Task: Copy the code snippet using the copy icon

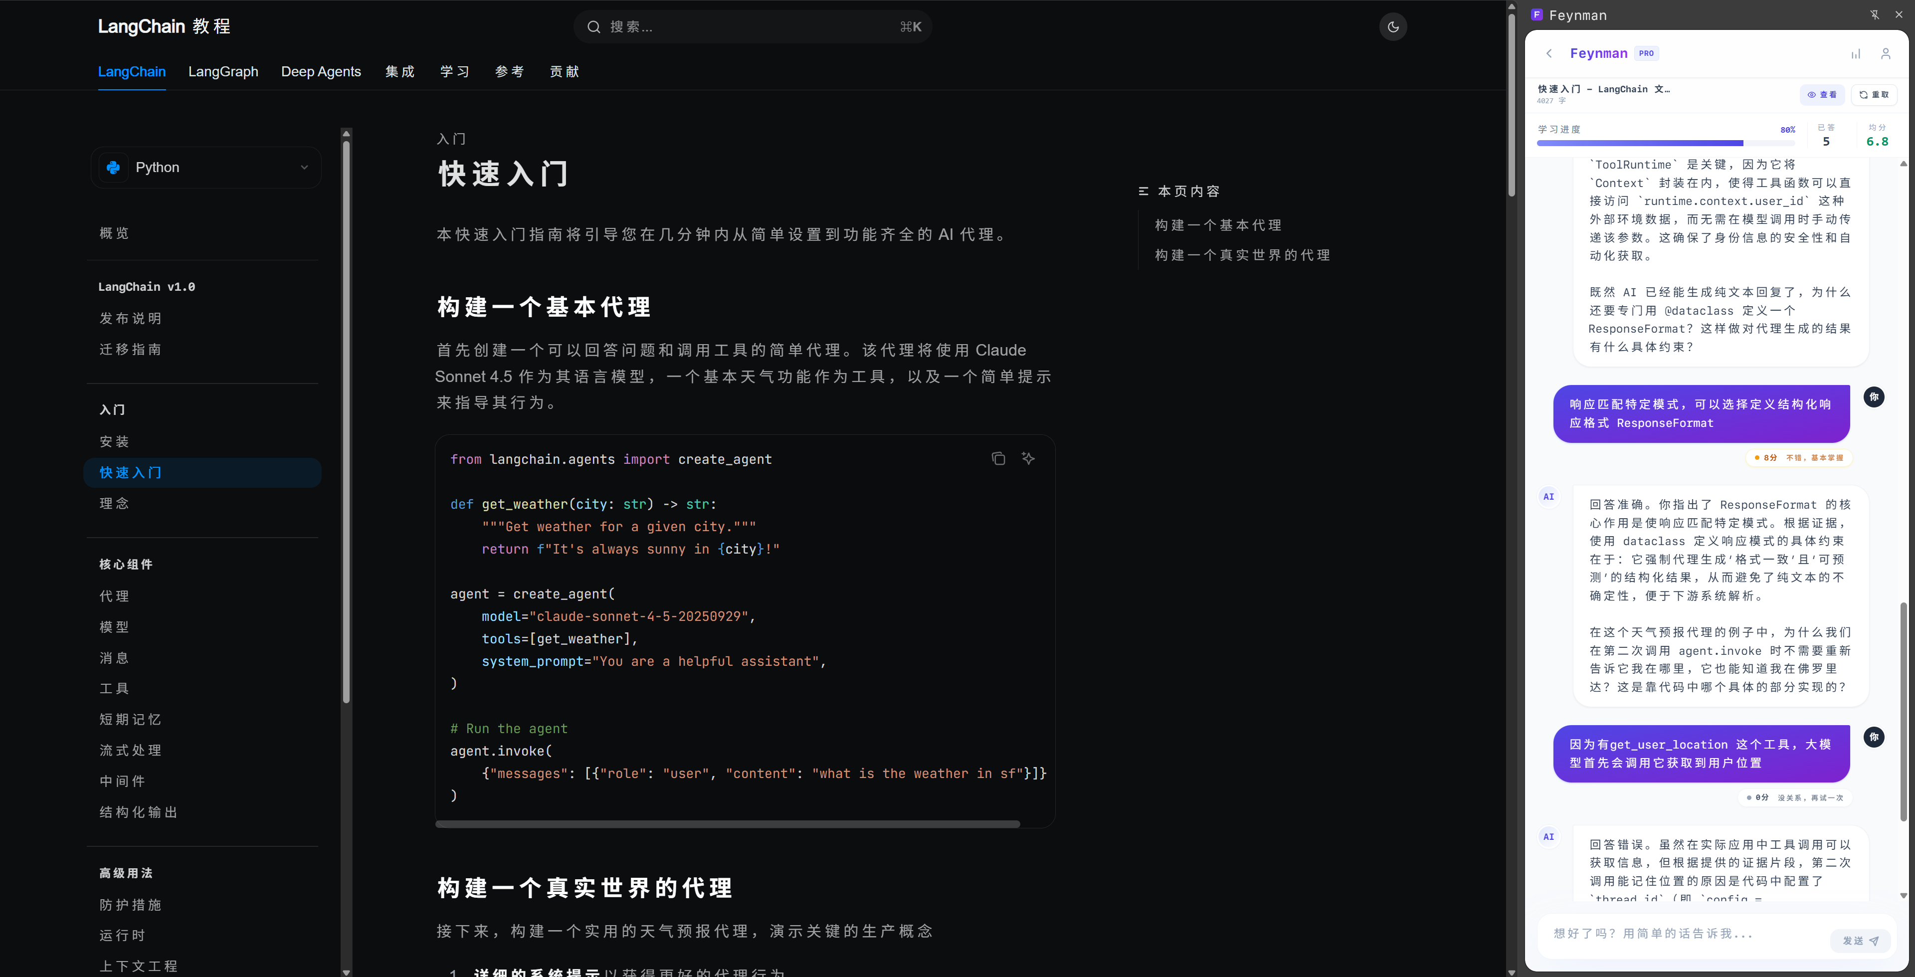Action: coord(998,459)
